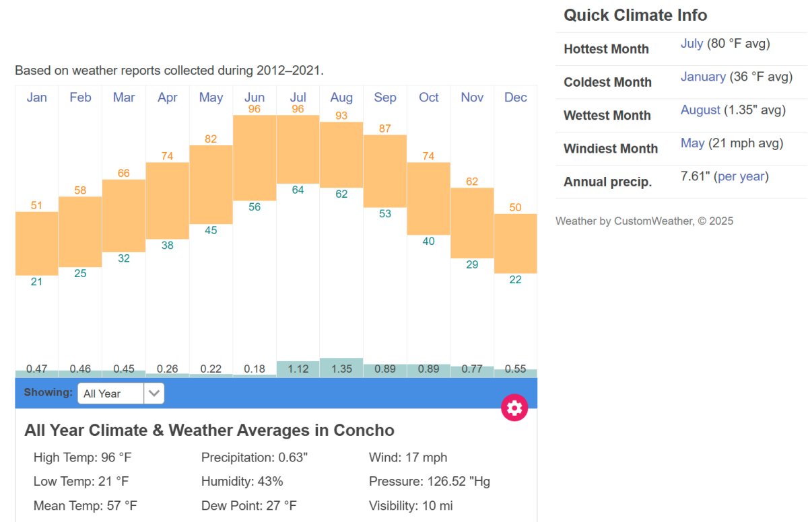Screen dimensions: 808x522
Task: Select the Jul column header in chart
Action: point(298,98)
